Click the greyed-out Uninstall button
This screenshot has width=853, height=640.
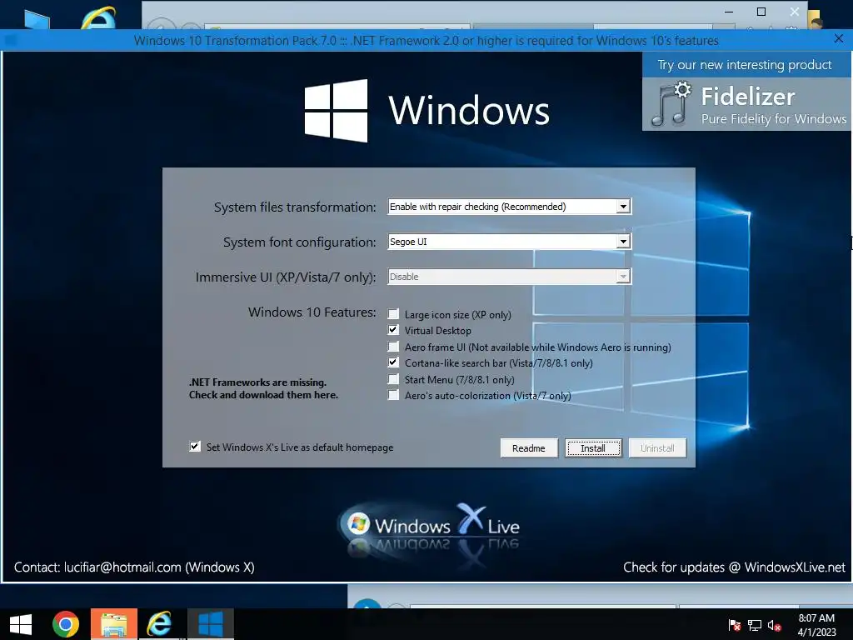point(657,447)
